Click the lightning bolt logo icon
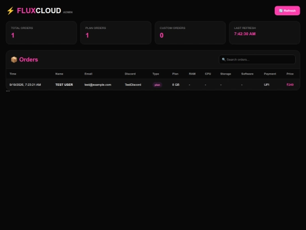The height and width of the screenshot is (230, 306). coord(10,11)
